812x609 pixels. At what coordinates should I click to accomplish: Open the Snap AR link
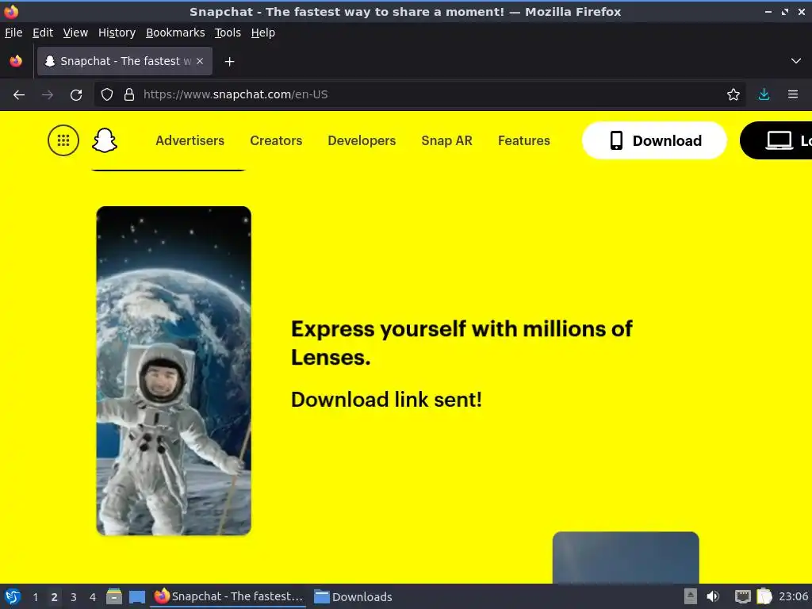click(447, 140)
